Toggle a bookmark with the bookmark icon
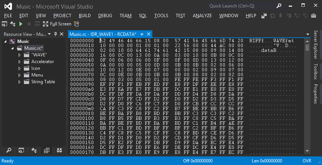322x165 pixels. coord(281,16)
